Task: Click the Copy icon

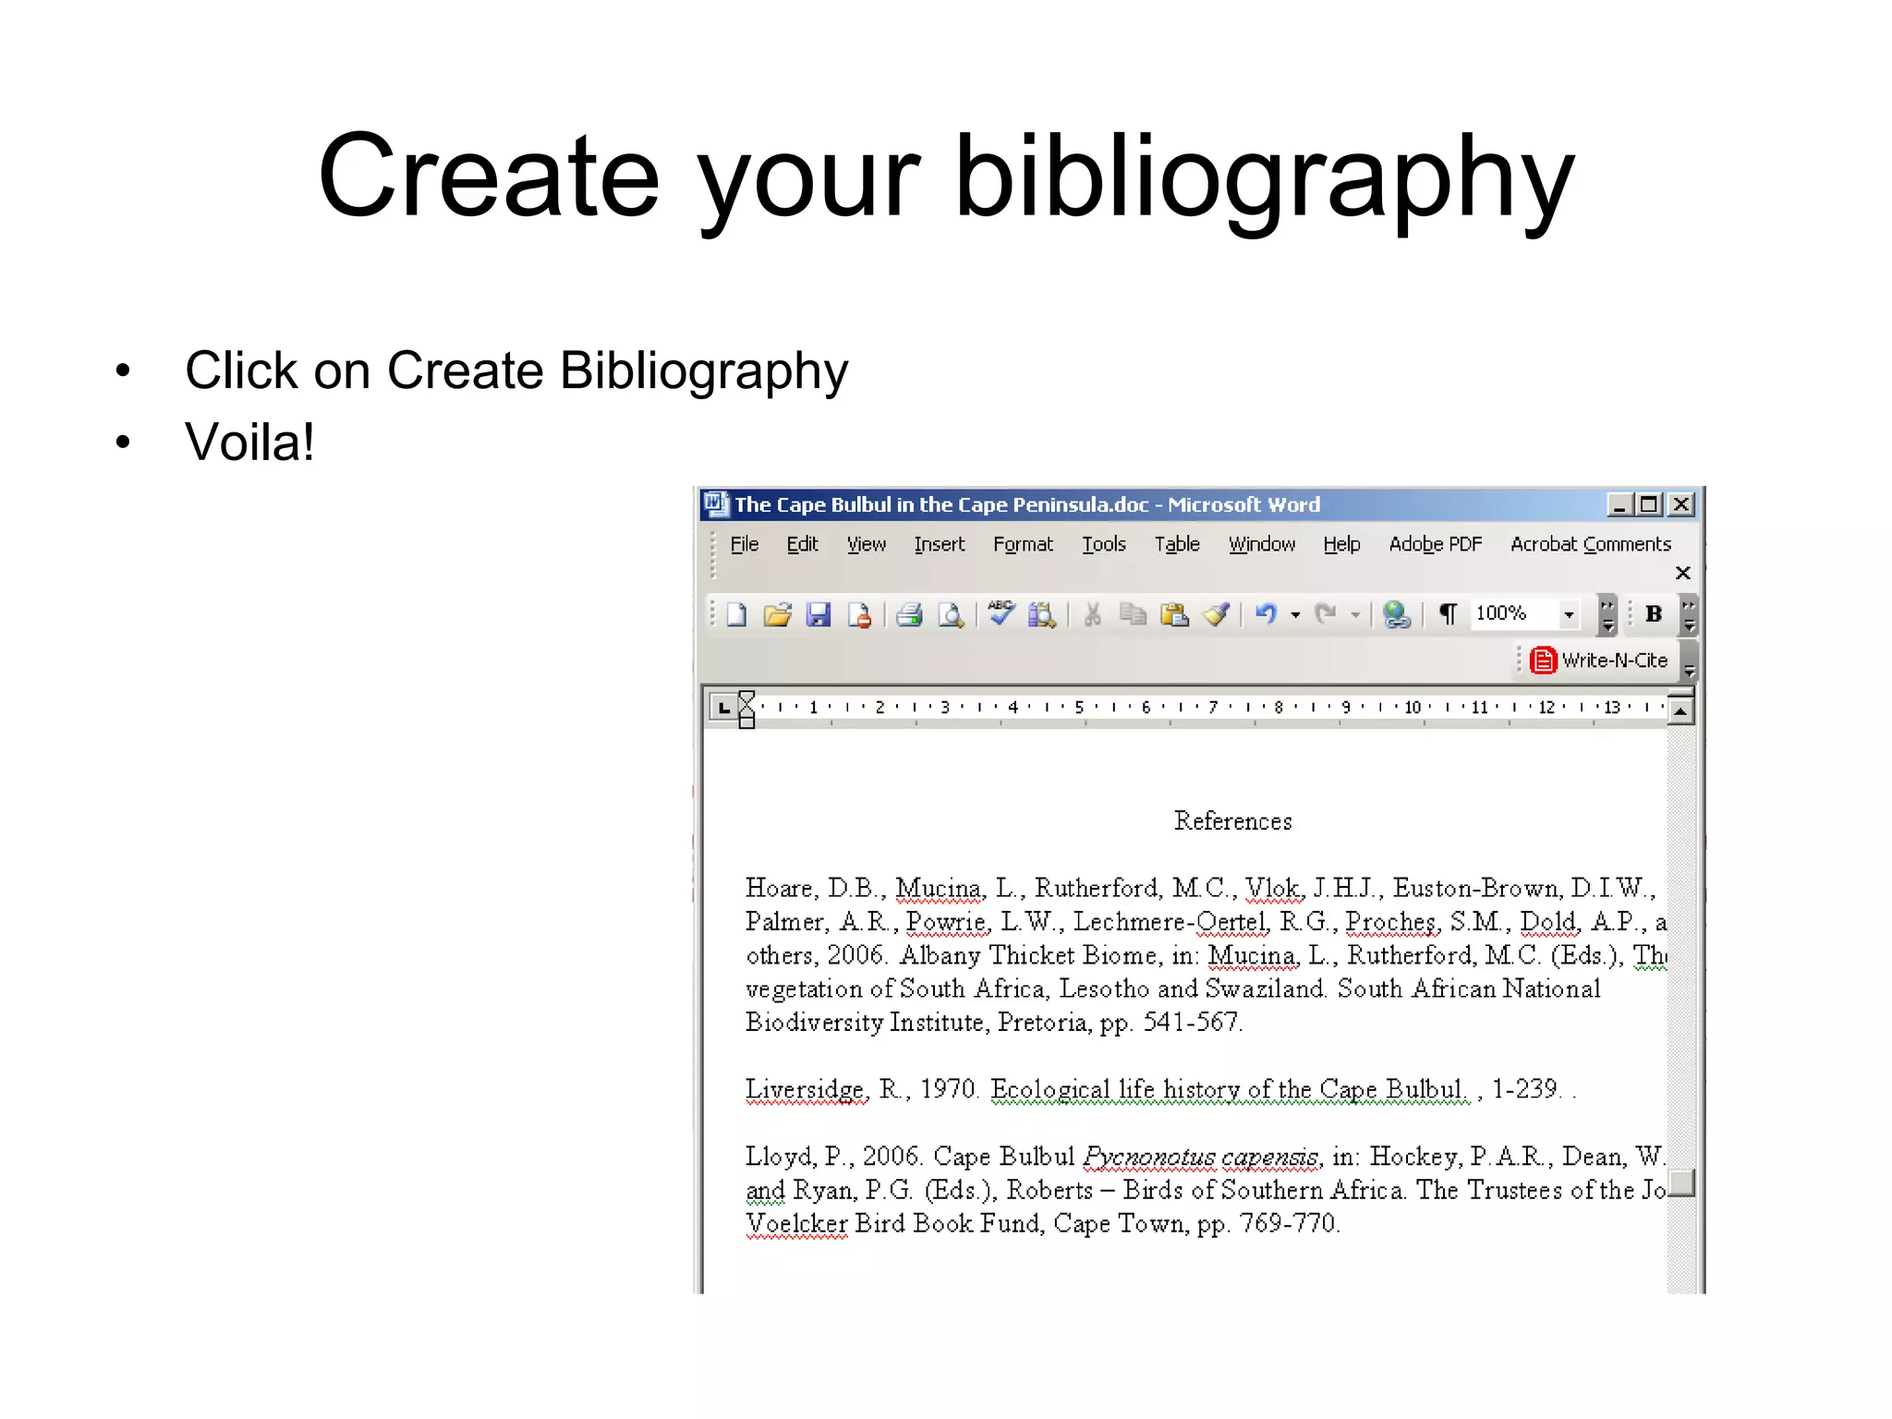Action: (1133, 614)
